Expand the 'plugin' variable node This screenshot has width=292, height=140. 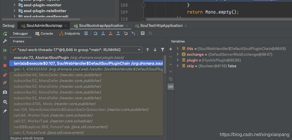(x=178, y=60)
